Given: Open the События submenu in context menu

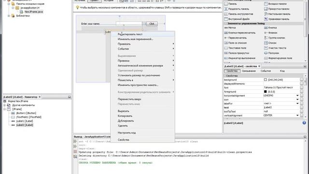Looking at the screenshot, I should click(x=143, y=49).
